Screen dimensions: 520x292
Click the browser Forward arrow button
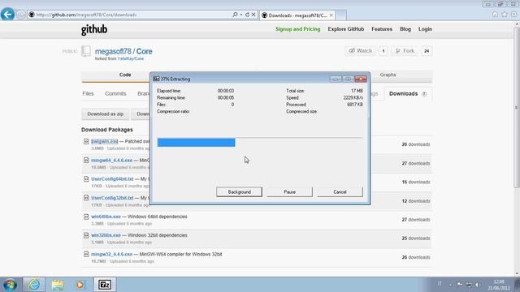point(21,15)
